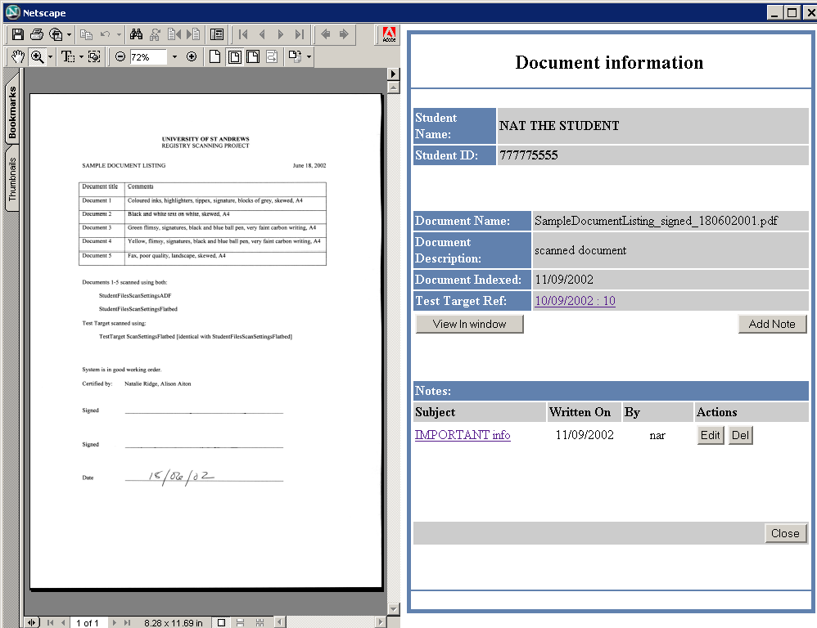
Task: Click the zoom in plus button
Action: point(192,57)
